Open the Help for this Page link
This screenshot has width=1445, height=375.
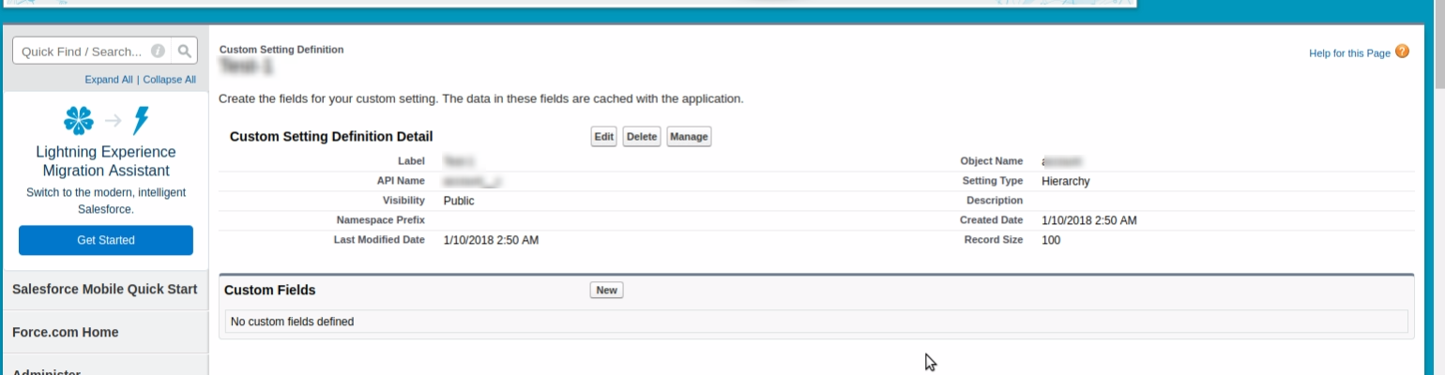click(1349, 53)
